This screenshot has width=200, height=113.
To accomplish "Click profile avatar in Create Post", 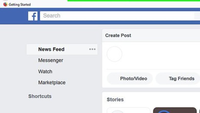I will (114, 54).
